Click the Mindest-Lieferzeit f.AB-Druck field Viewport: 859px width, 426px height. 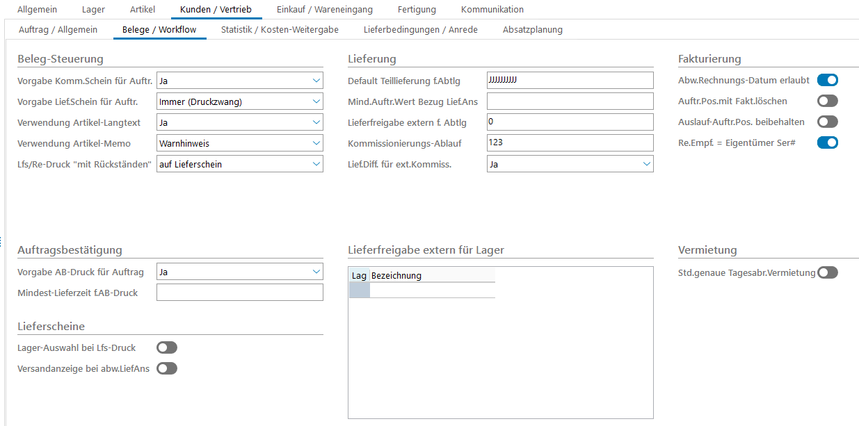239,293
